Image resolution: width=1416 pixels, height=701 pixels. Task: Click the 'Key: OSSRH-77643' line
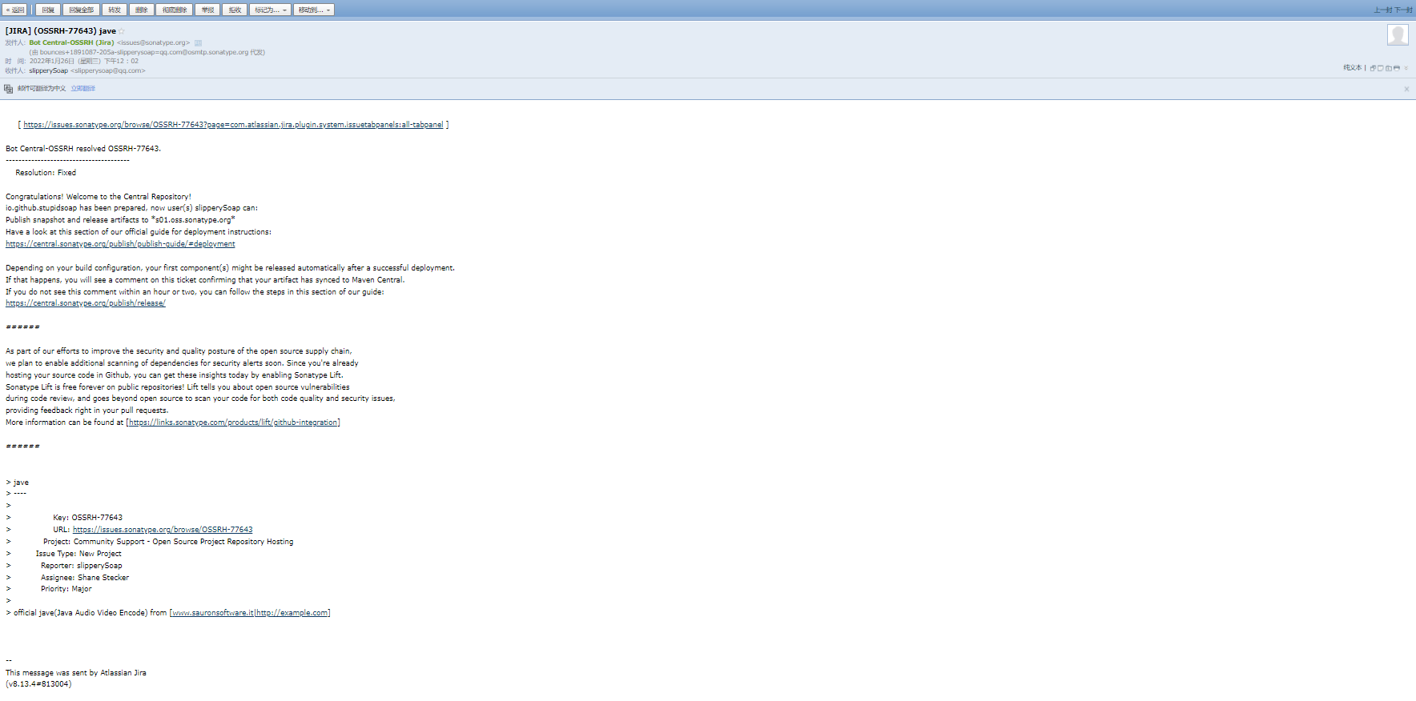click(x=88, y=518)
